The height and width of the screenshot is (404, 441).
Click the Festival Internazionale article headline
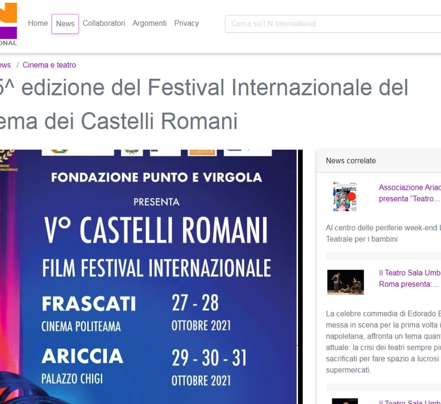click(x=204, y=104)
